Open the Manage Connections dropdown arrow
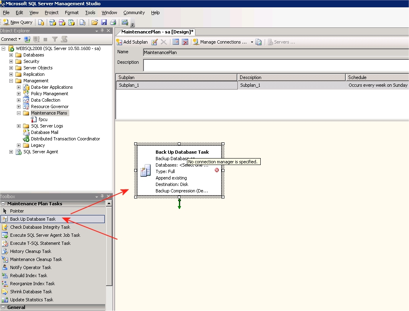The width and height of the screenshot is (409, 311). click(252, 42)
